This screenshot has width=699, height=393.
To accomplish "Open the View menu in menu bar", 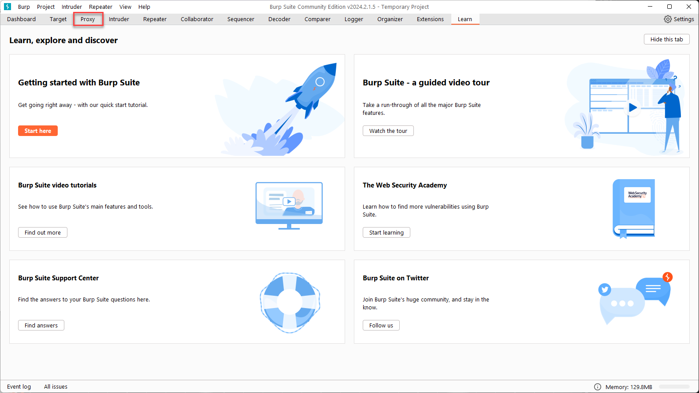I will (125, 7).
